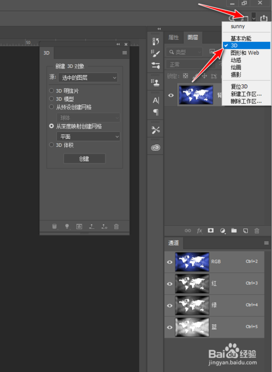Screen dimensions: 272x372
Task: Switch to the 图层 tab
Action: pos(193,38)
